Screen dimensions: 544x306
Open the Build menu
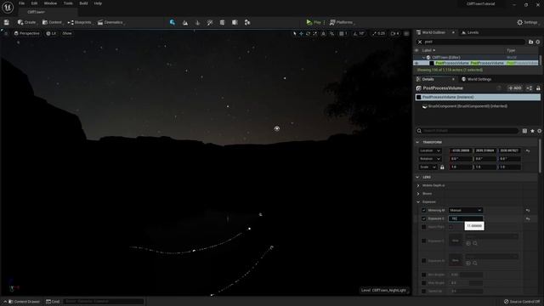(x=83, y=3)
